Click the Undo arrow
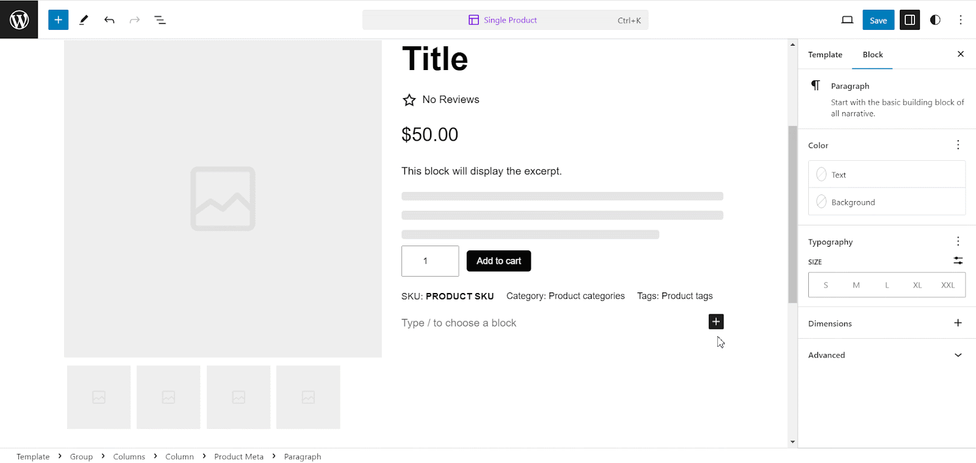Image resolution: width=976 pixels, height=463 pixels. pos(109,19)
